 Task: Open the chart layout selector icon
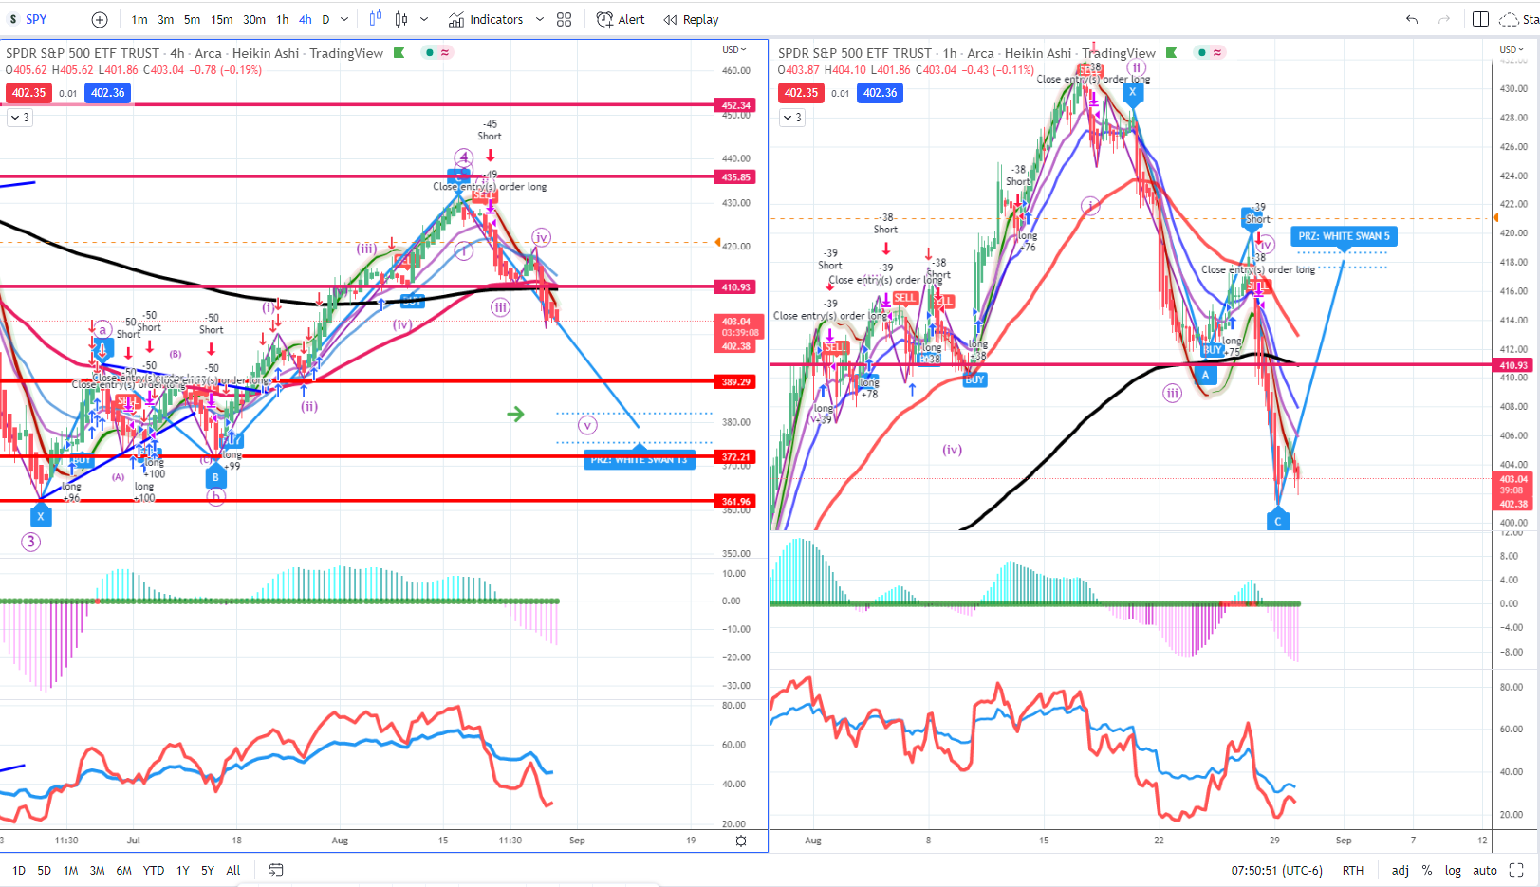1480,19
